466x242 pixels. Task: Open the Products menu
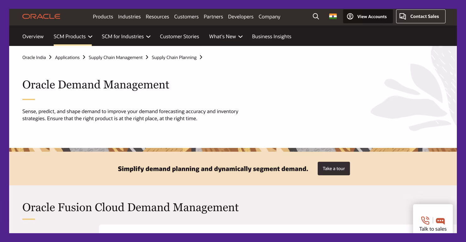coord(103,17)
